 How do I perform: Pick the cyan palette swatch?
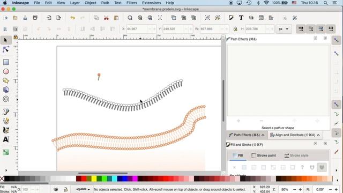coord(114,179)
